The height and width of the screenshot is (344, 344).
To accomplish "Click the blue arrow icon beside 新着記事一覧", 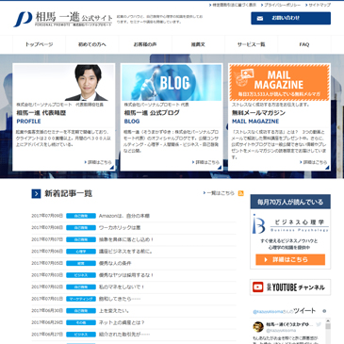I will tap(36, 194).
